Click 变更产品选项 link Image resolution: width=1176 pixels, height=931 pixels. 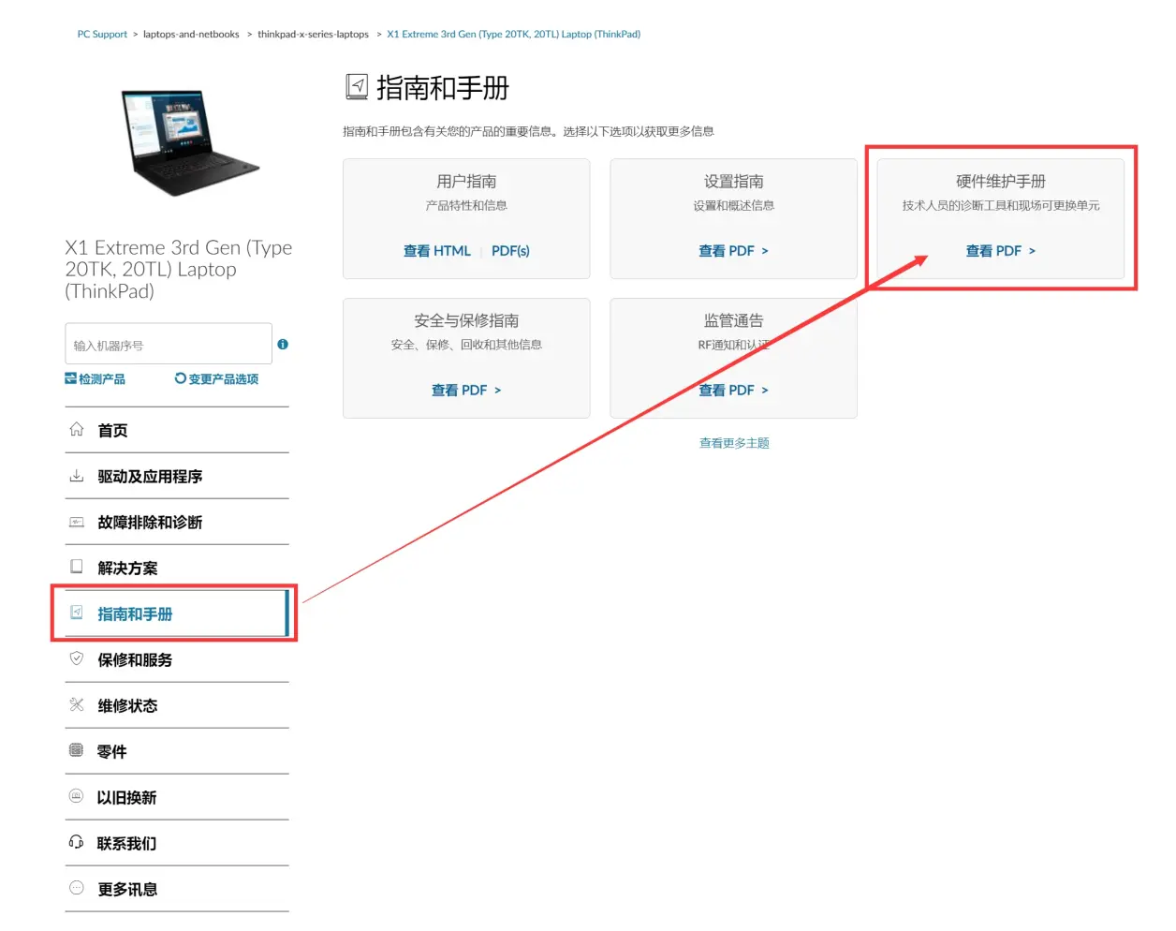tap(224, 379)
